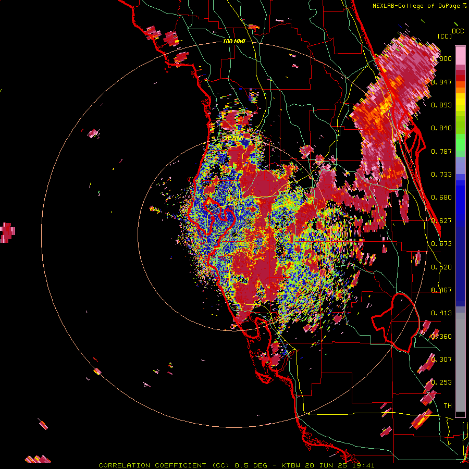Screen dimensions: 469x469
Task: Click the TH threshold label on the scale
Action: tap(448, 405)
